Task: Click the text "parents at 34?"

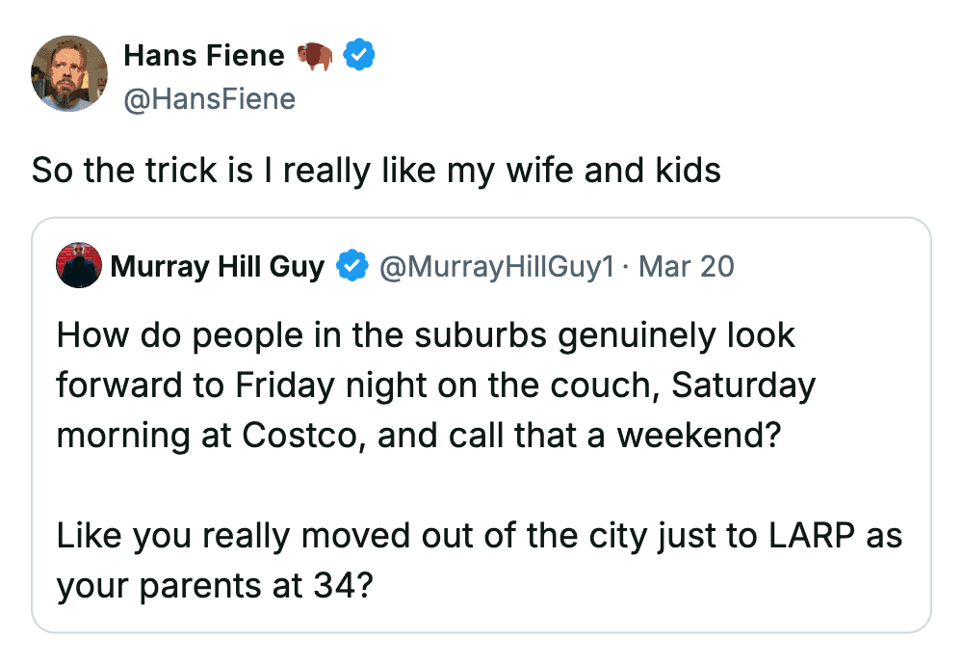Action: coord(258,585)
